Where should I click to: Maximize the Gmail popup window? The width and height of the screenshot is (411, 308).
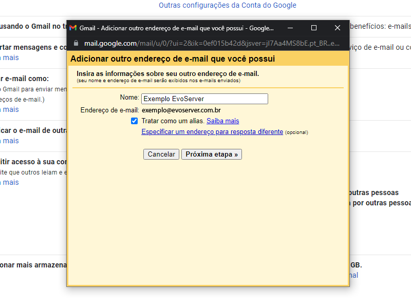point(314,28)
